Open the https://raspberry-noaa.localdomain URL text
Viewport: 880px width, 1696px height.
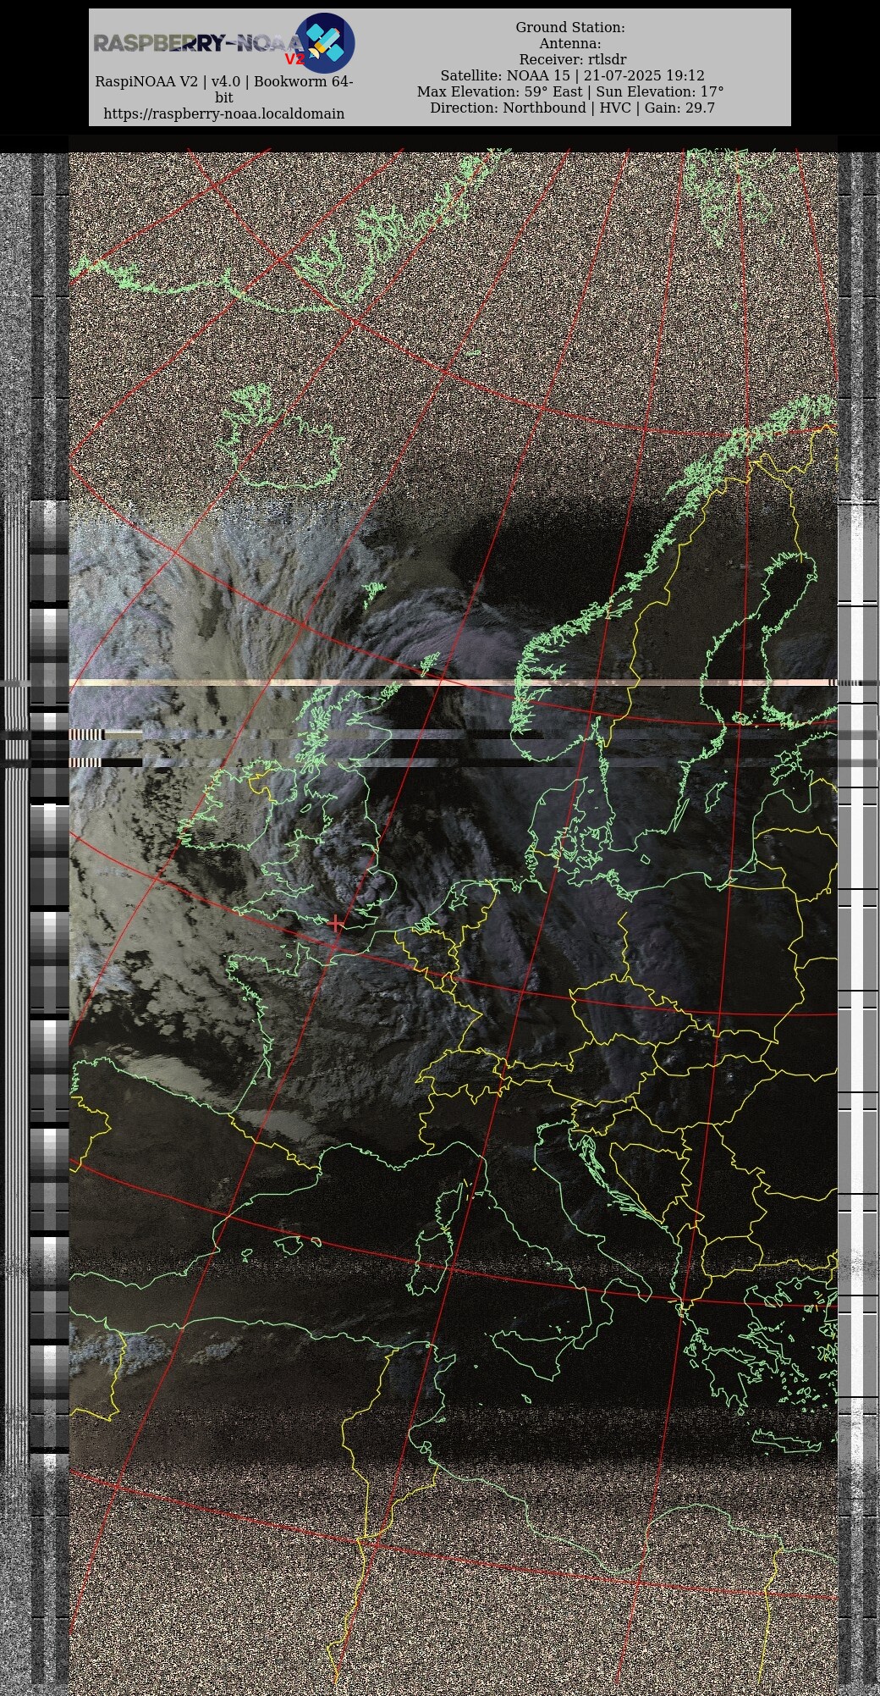tap(224, 113)
